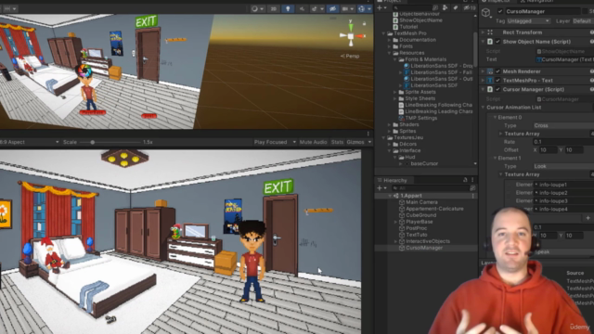Viewport: 594px width, 334px height.
Task: Click the GameObject cube icon in Inspector
Action: pos(486,13)
